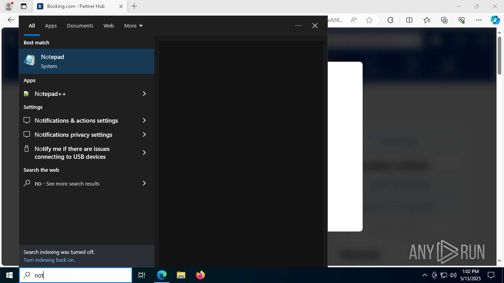Open Edge profile avatar icon
This screenshot has width=504, height=283.
click(9, 6)
